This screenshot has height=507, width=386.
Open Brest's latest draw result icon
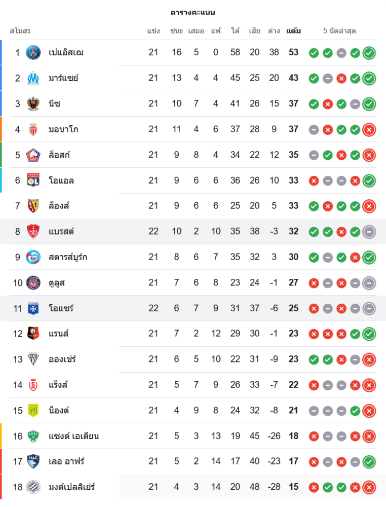(369, 231)
